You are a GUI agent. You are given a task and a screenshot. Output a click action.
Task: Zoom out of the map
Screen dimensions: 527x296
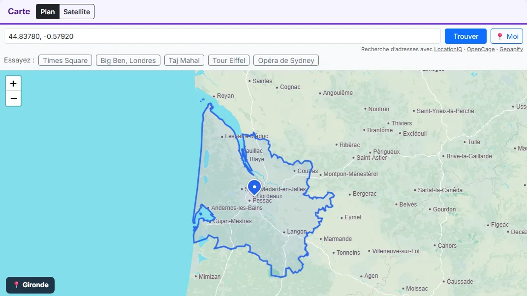click(x=13, y=98)
